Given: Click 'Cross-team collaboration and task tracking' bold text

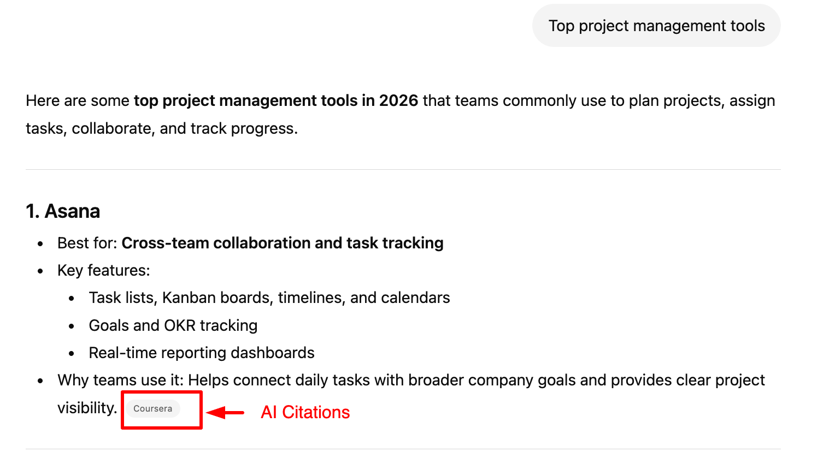Looking at the screenshot, I should click(x=283, y=242).
